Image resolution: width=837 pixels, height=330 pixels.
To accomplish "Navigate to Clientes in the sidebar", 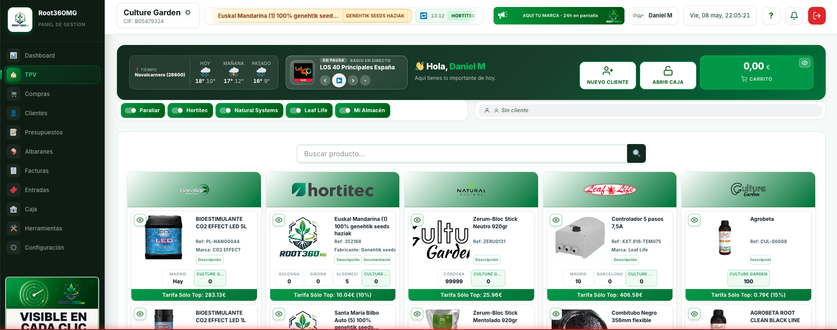I will [x=52, y=113].
